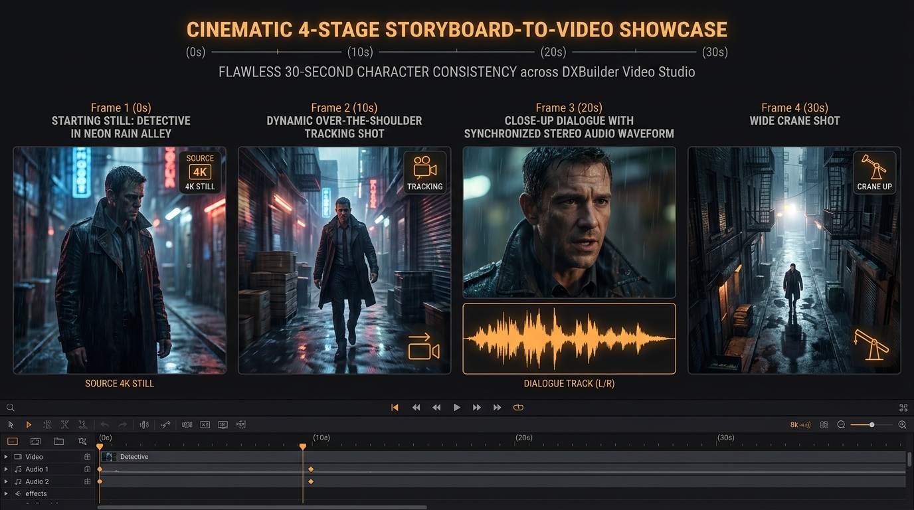Click the orange playhead marker near 10s
This screenshot has width=914, height=510.
[302, 447]
